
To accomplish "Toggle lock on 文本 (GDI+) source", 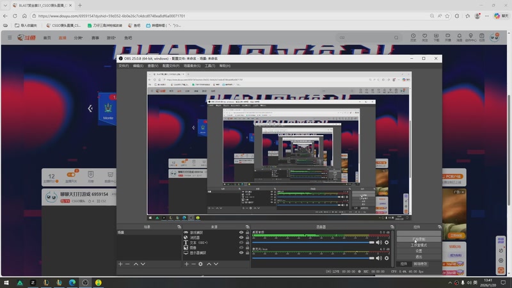I will click(x=247, y=243).
